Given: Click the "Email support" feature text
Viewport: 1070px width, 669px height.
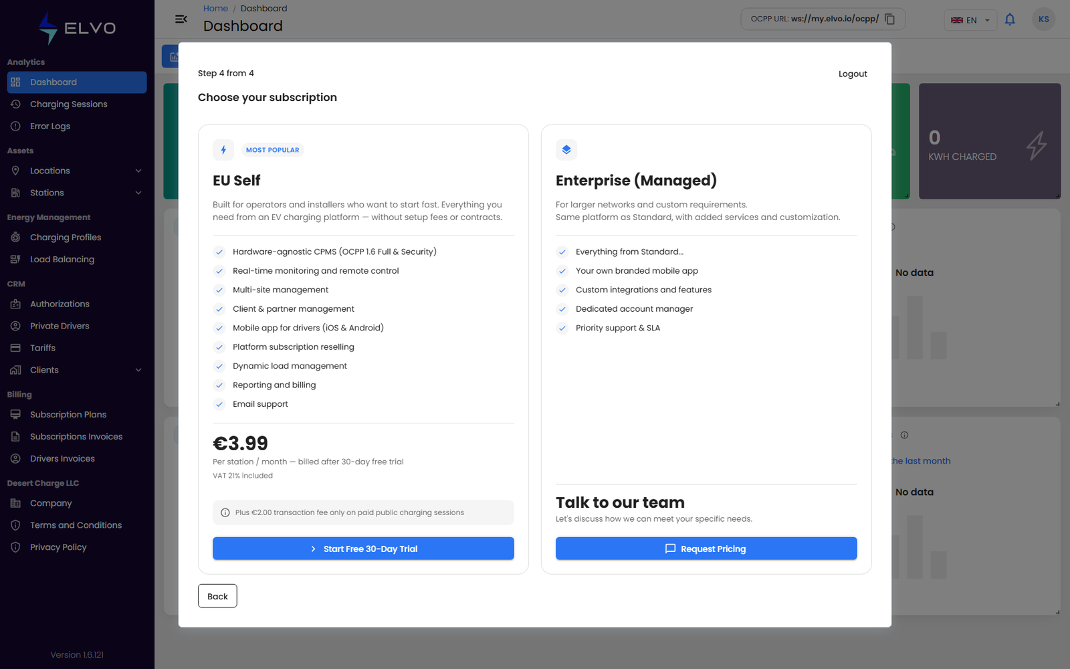Looking at the screenshot, I should coord(260,404).
